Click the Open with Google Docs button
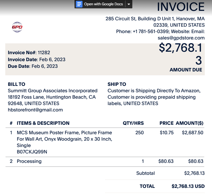The width and height of the screenshot is (212, 194). (x=100, y=4)
